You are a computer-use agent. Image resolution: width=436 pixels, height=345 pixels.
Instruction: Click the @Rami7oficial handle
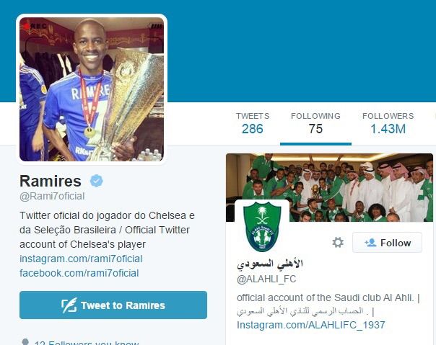52,196
